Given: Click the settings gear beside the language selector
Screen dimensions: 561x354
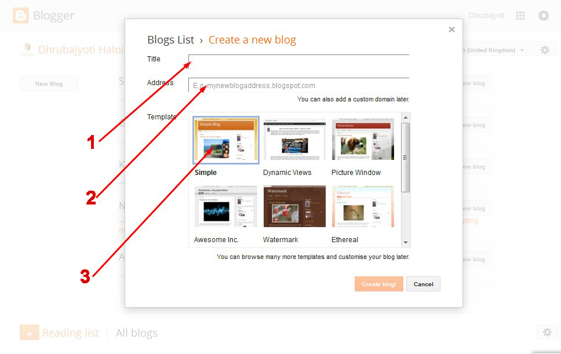Looking at the screenshot, I should coord(545,50).
